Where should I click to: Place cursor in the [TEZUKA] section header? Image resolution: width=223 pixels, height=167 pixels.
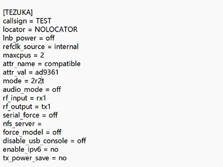(18, 12)
